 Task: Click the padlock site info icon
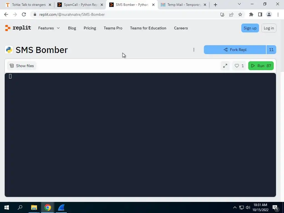[35, 14]
